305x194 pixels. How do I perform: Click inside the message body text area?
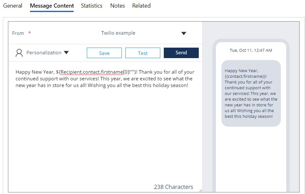[105, 126]
